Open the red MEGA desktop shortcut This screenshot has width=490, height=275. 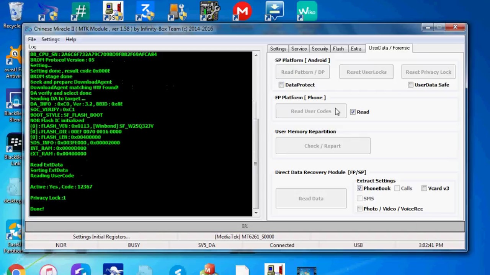(x=242, y=11)
